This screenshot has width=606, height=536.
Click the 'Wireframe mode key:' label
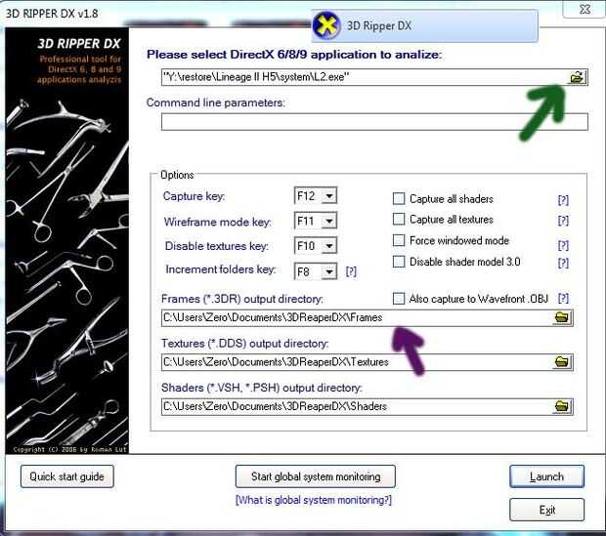coord(218,222)
